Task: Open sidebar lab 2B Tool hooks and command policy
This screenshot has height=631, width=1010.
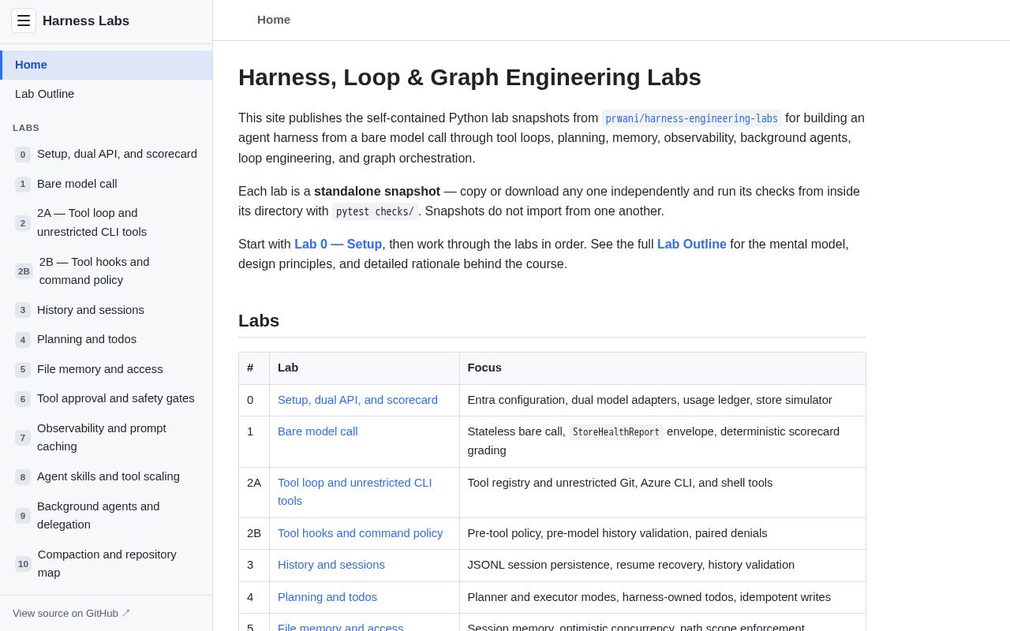Action: tap(107, 271)
